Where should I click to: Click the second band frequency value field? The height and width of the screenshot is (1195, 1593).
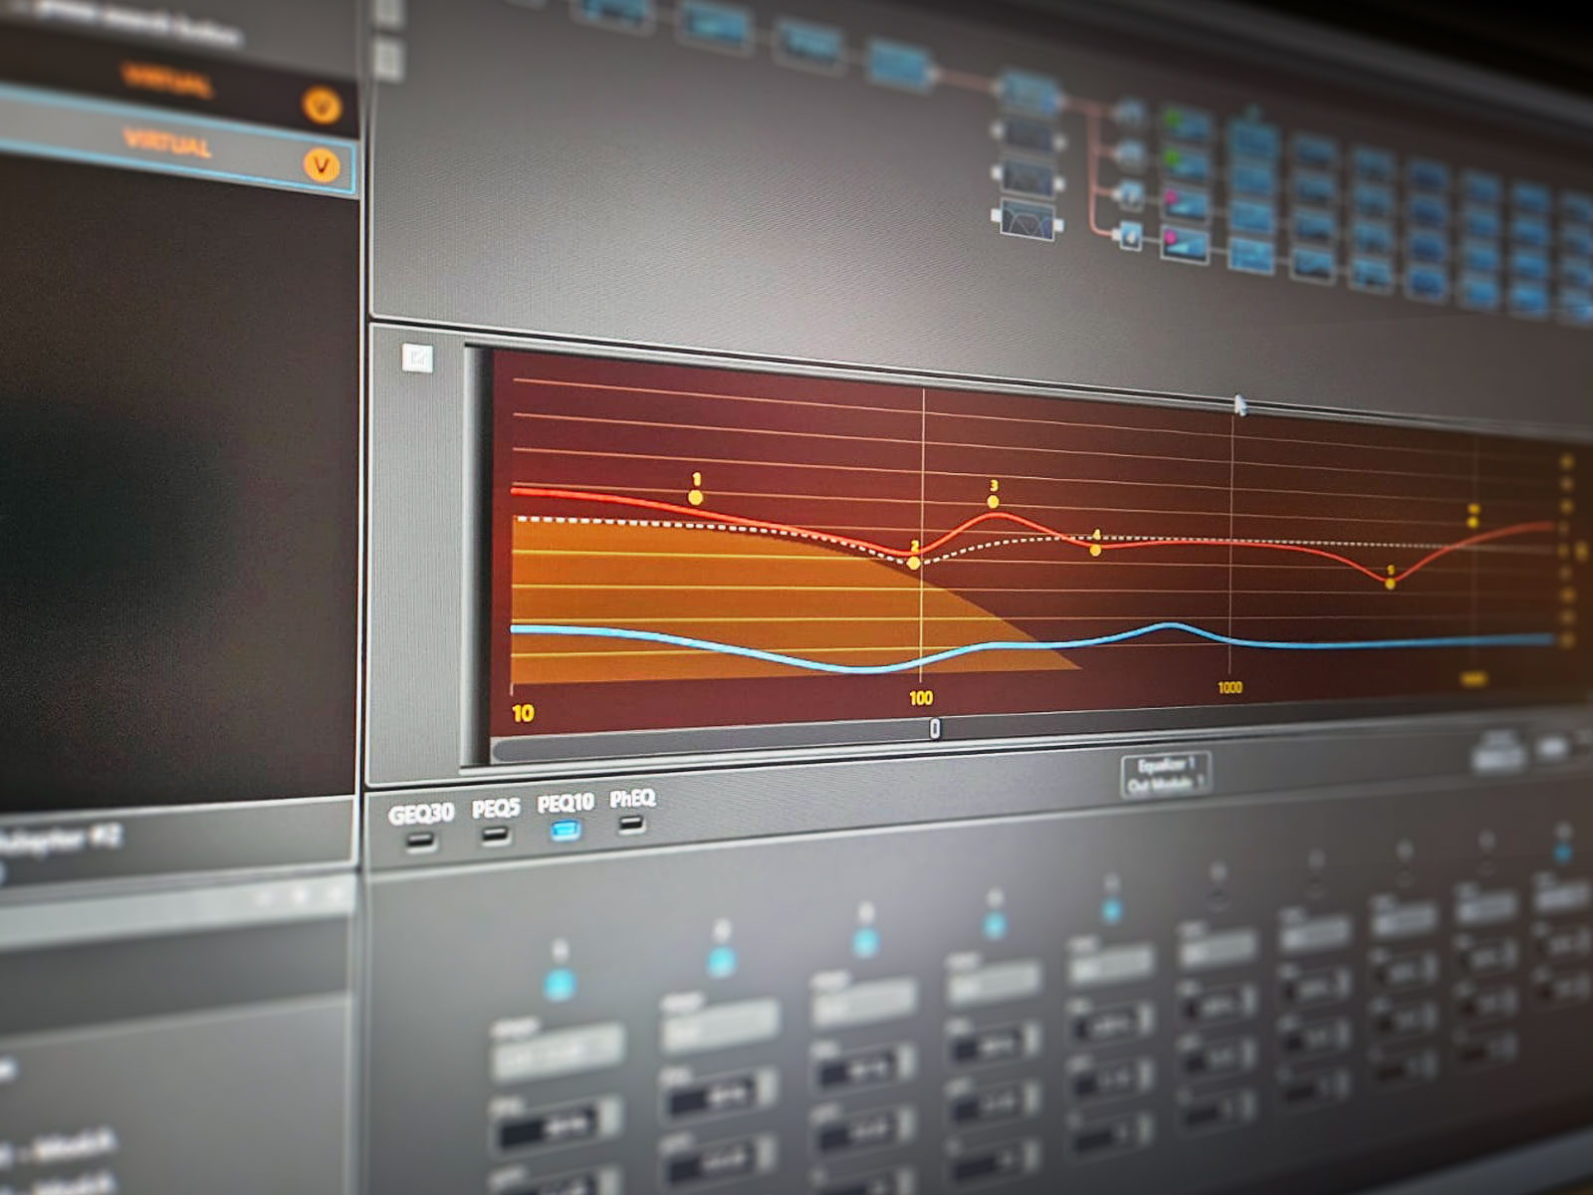(x=721, y=1094)
